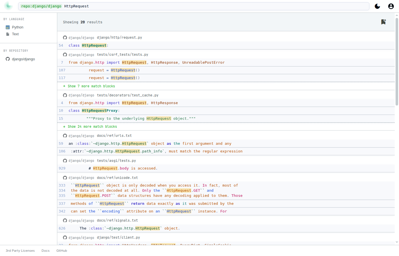Click the GitHub icon next to django/test/client.py

(65, 238)
